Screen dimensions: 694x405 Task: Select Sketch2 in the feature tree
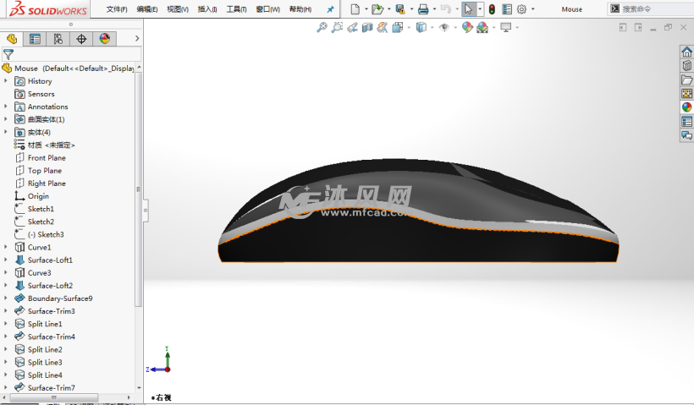41,222
